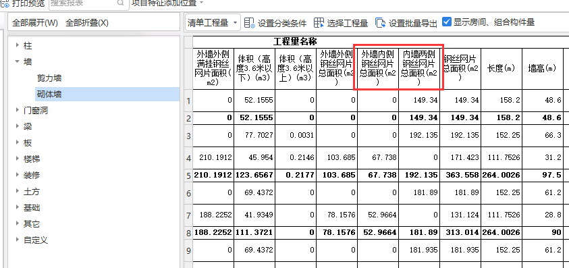The image size is (569, 268).
Task: Select 剪力墙 in the tree
Action: click(49, 78)
